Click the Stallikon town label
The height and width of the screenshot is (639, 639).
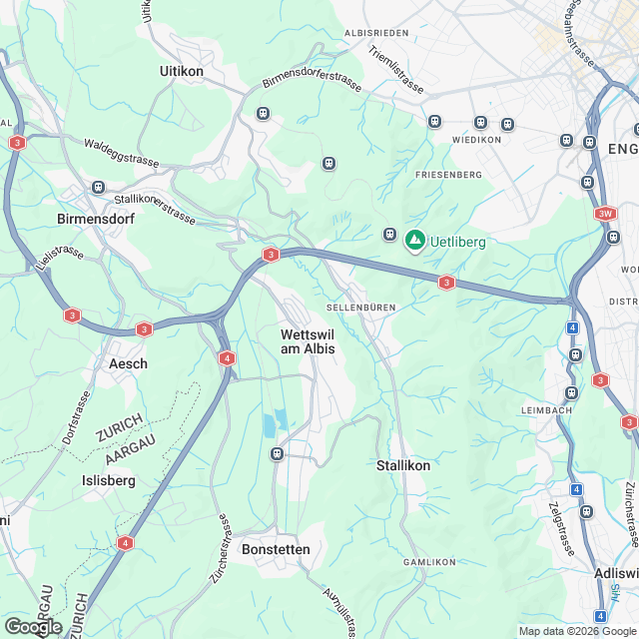point(403,465)
